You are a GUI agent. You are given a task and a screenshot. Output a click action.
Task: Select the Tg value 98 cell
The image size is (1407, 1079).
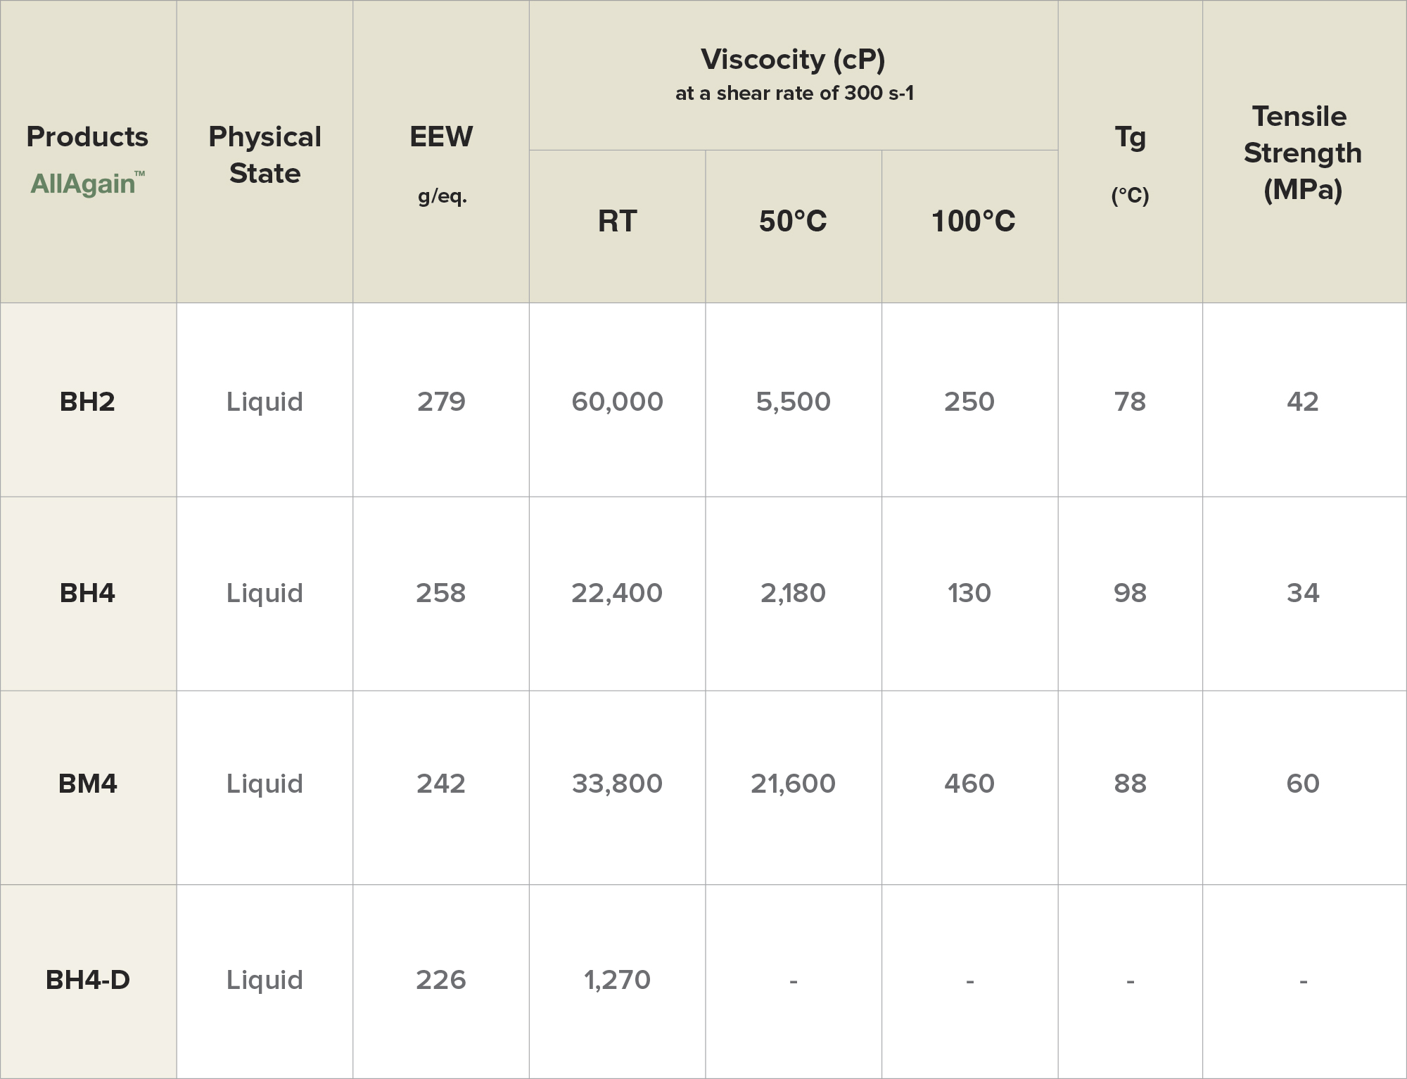pos(1130,593)
